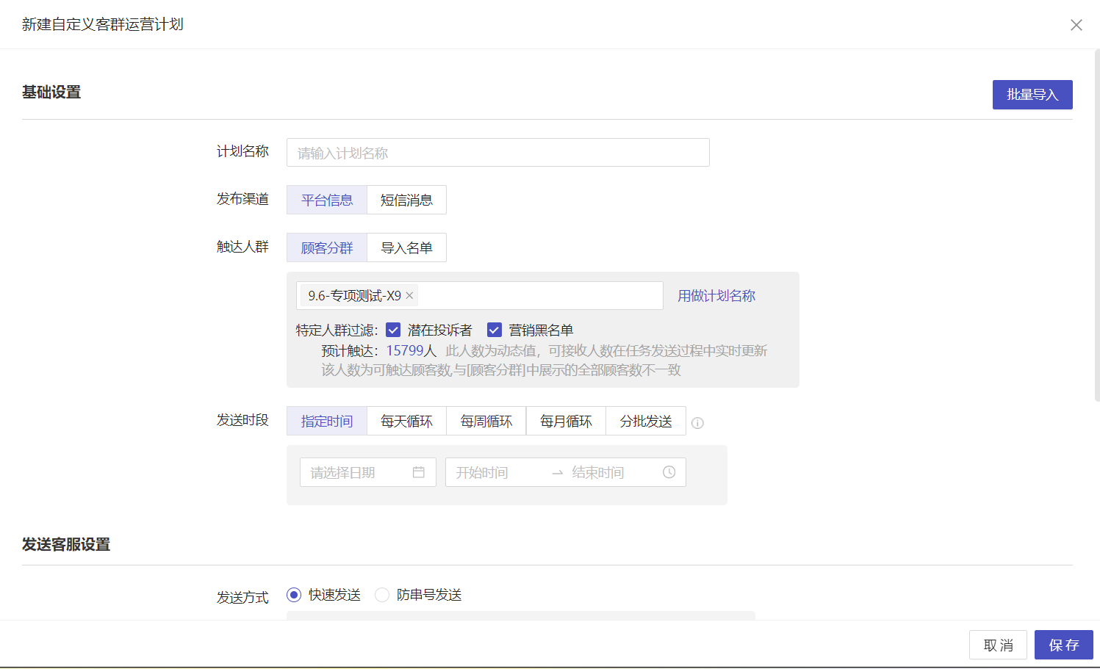Click the 批量导入 button
1100x669 pixels.
tap(1032, 95)
